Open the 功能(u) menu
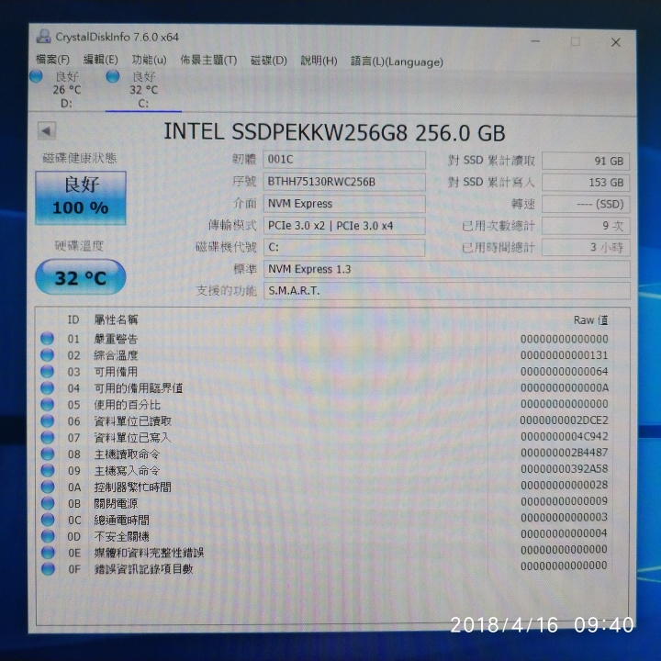The height and width of the screenshot is (661, 661). pyautogui.click(x=150, y=60)
